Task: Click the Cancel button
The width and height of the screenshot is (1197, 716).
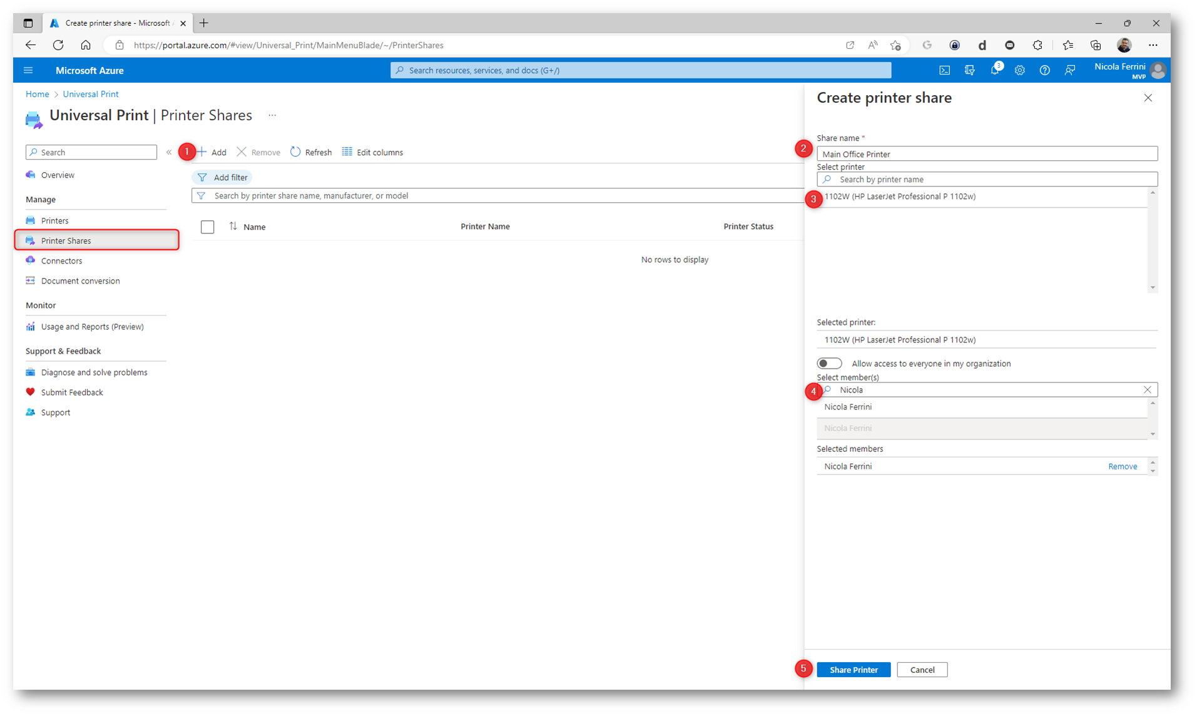Action: (x=922, y=670)
